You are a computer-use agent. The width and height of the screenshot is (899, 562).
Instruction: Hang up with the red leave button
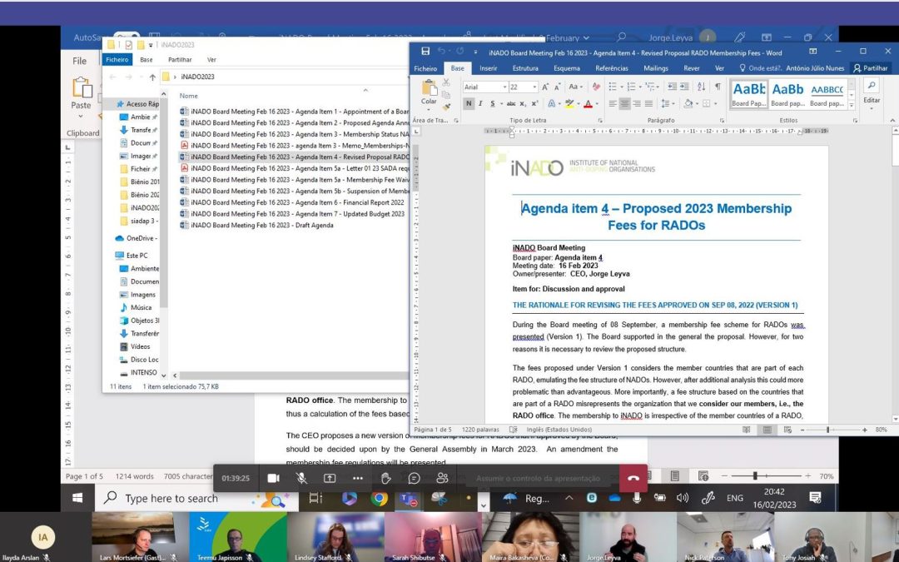pyautogui.click(x=633, y=478)
